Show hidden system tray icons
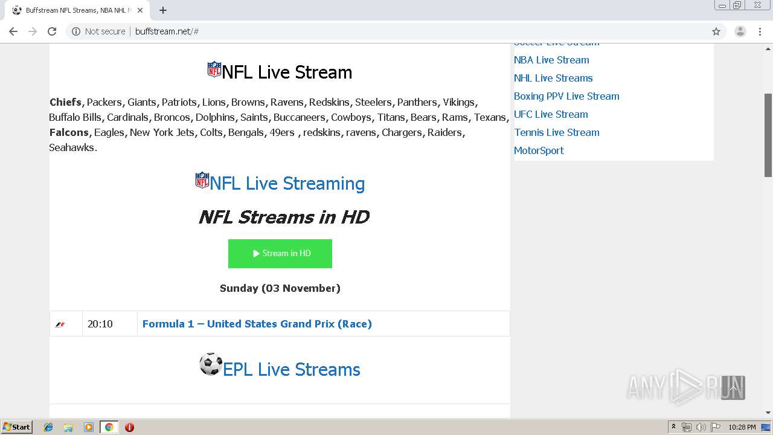 point(673,427)
